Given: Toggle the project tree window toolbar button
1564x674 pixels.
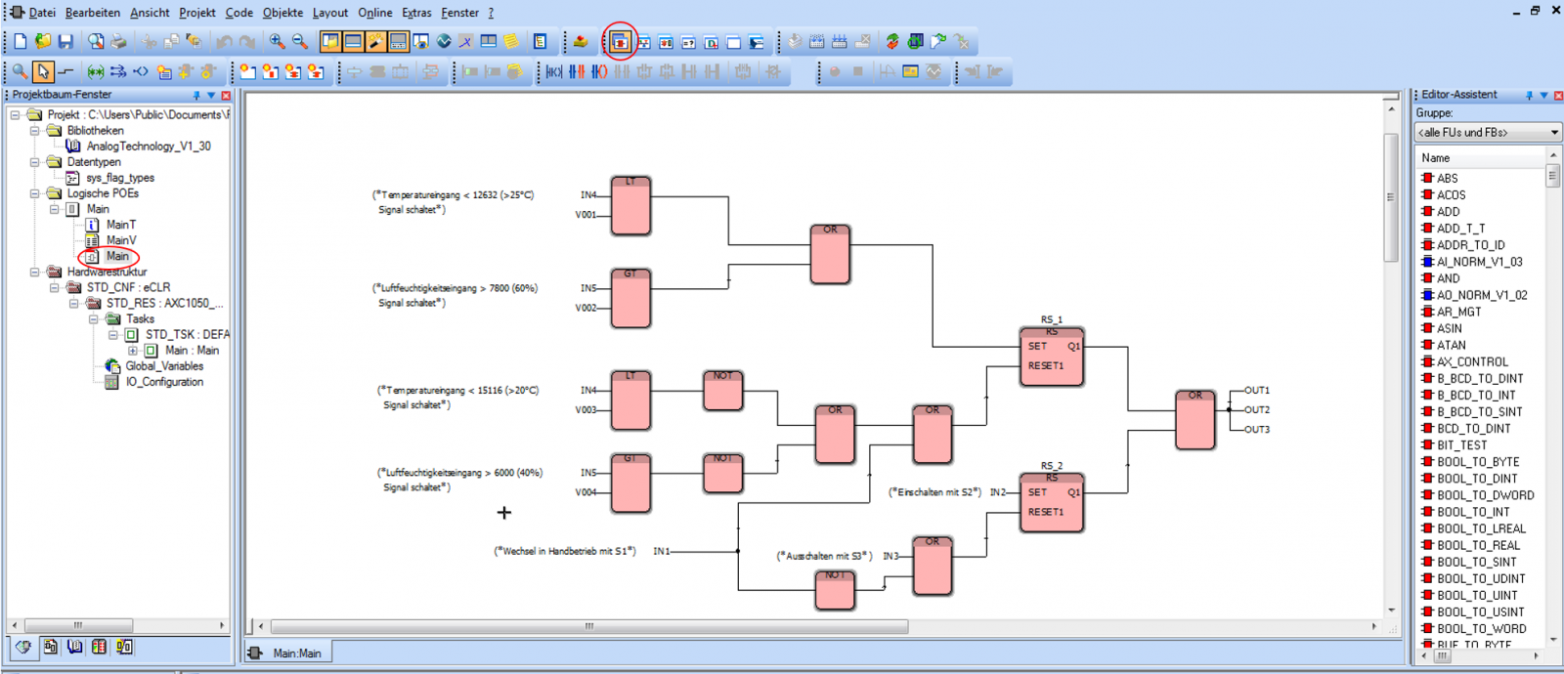Looking at the screenshot, I should [330, 41].
